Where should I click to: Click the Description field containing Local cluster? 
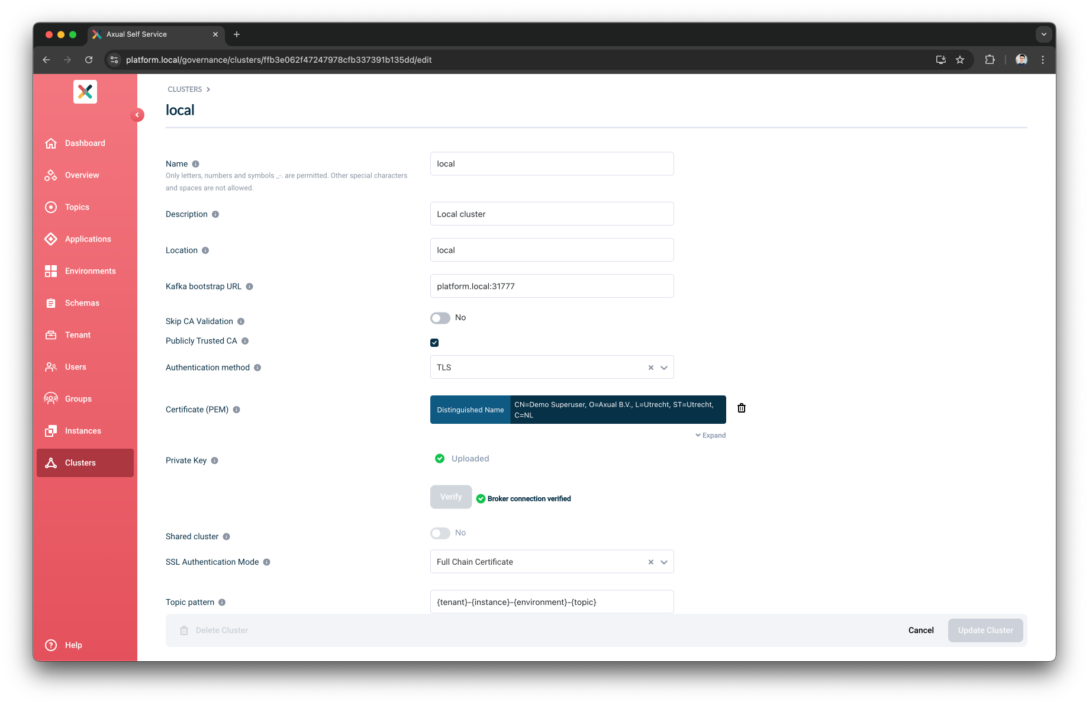coord(552,214)
